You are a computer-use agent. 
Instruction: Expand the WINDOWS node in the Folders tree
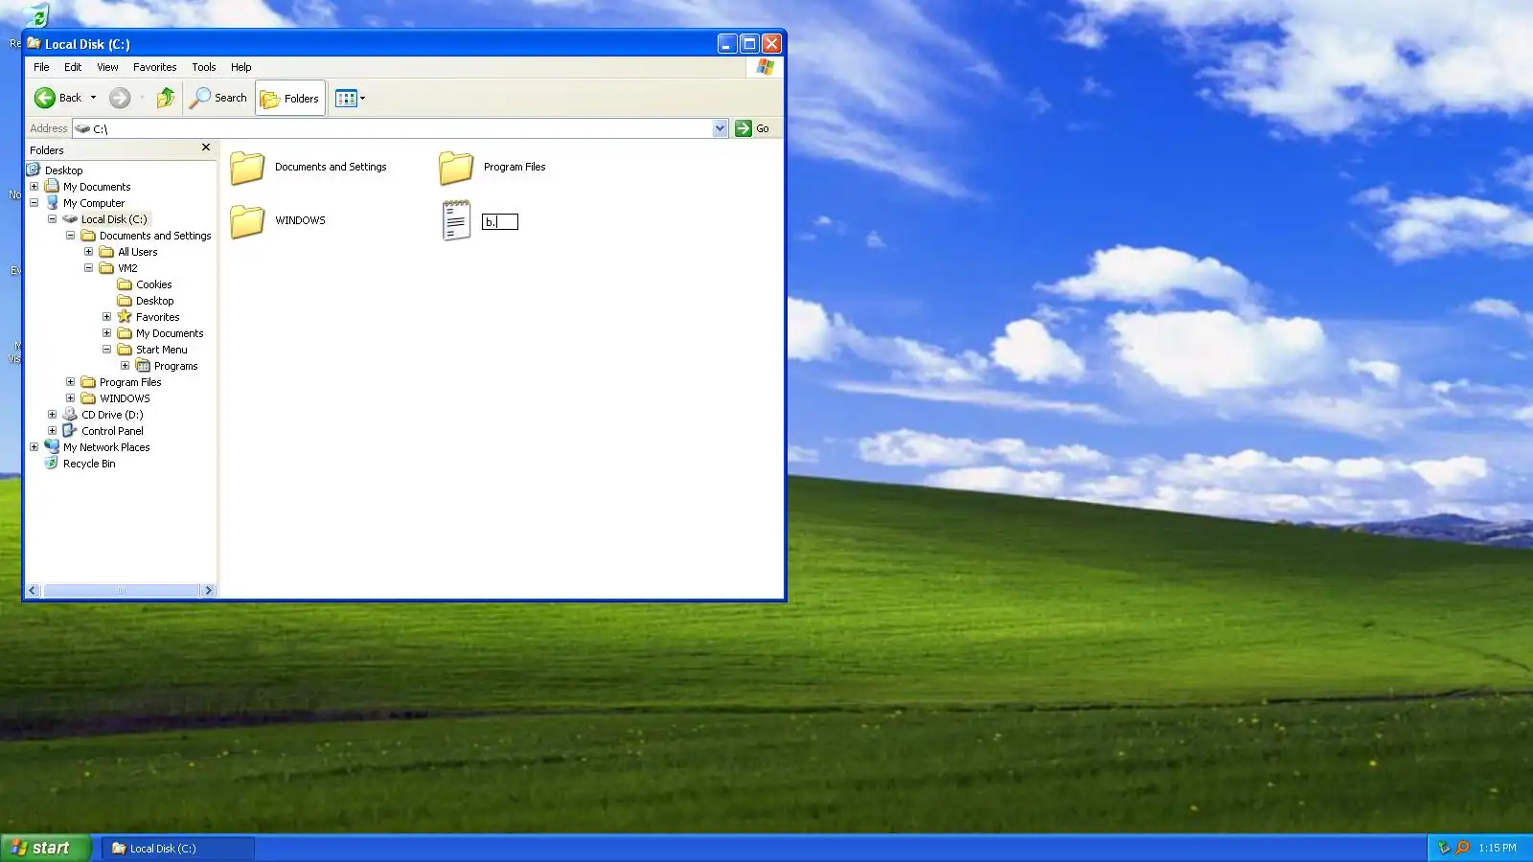point(71,397)
